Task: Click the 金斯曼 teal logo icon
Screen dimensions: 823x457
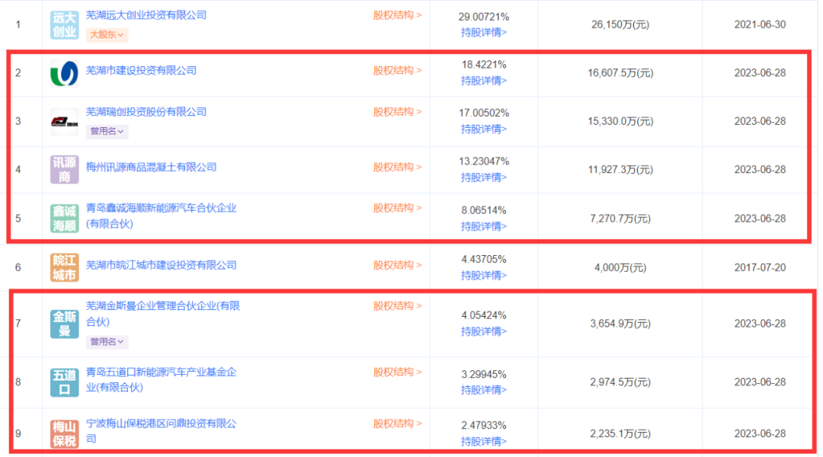Action: [x=64, y=324]
